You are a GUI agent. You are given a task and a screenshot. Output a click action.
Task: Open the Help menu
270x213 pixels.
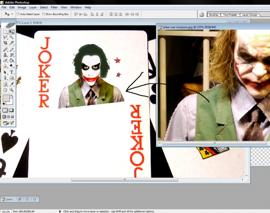(x=88, y=7)
